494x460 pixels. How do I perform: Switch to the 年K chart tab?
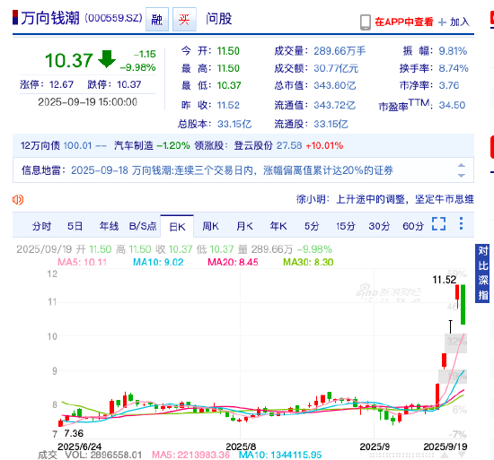278,226
